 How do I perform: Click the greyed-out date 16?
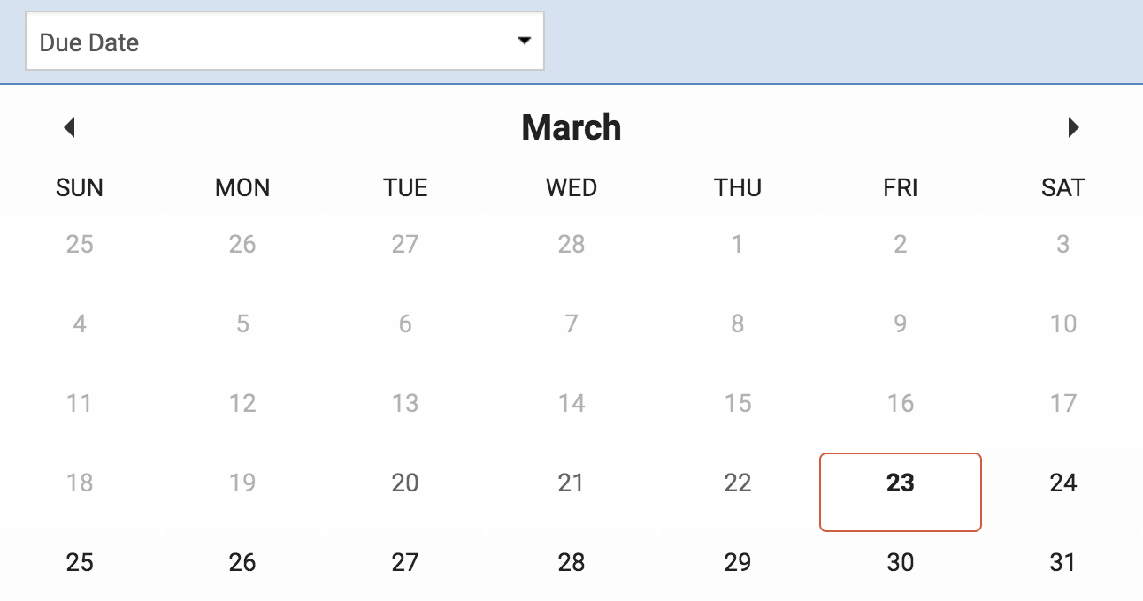[x=901, y=403]
